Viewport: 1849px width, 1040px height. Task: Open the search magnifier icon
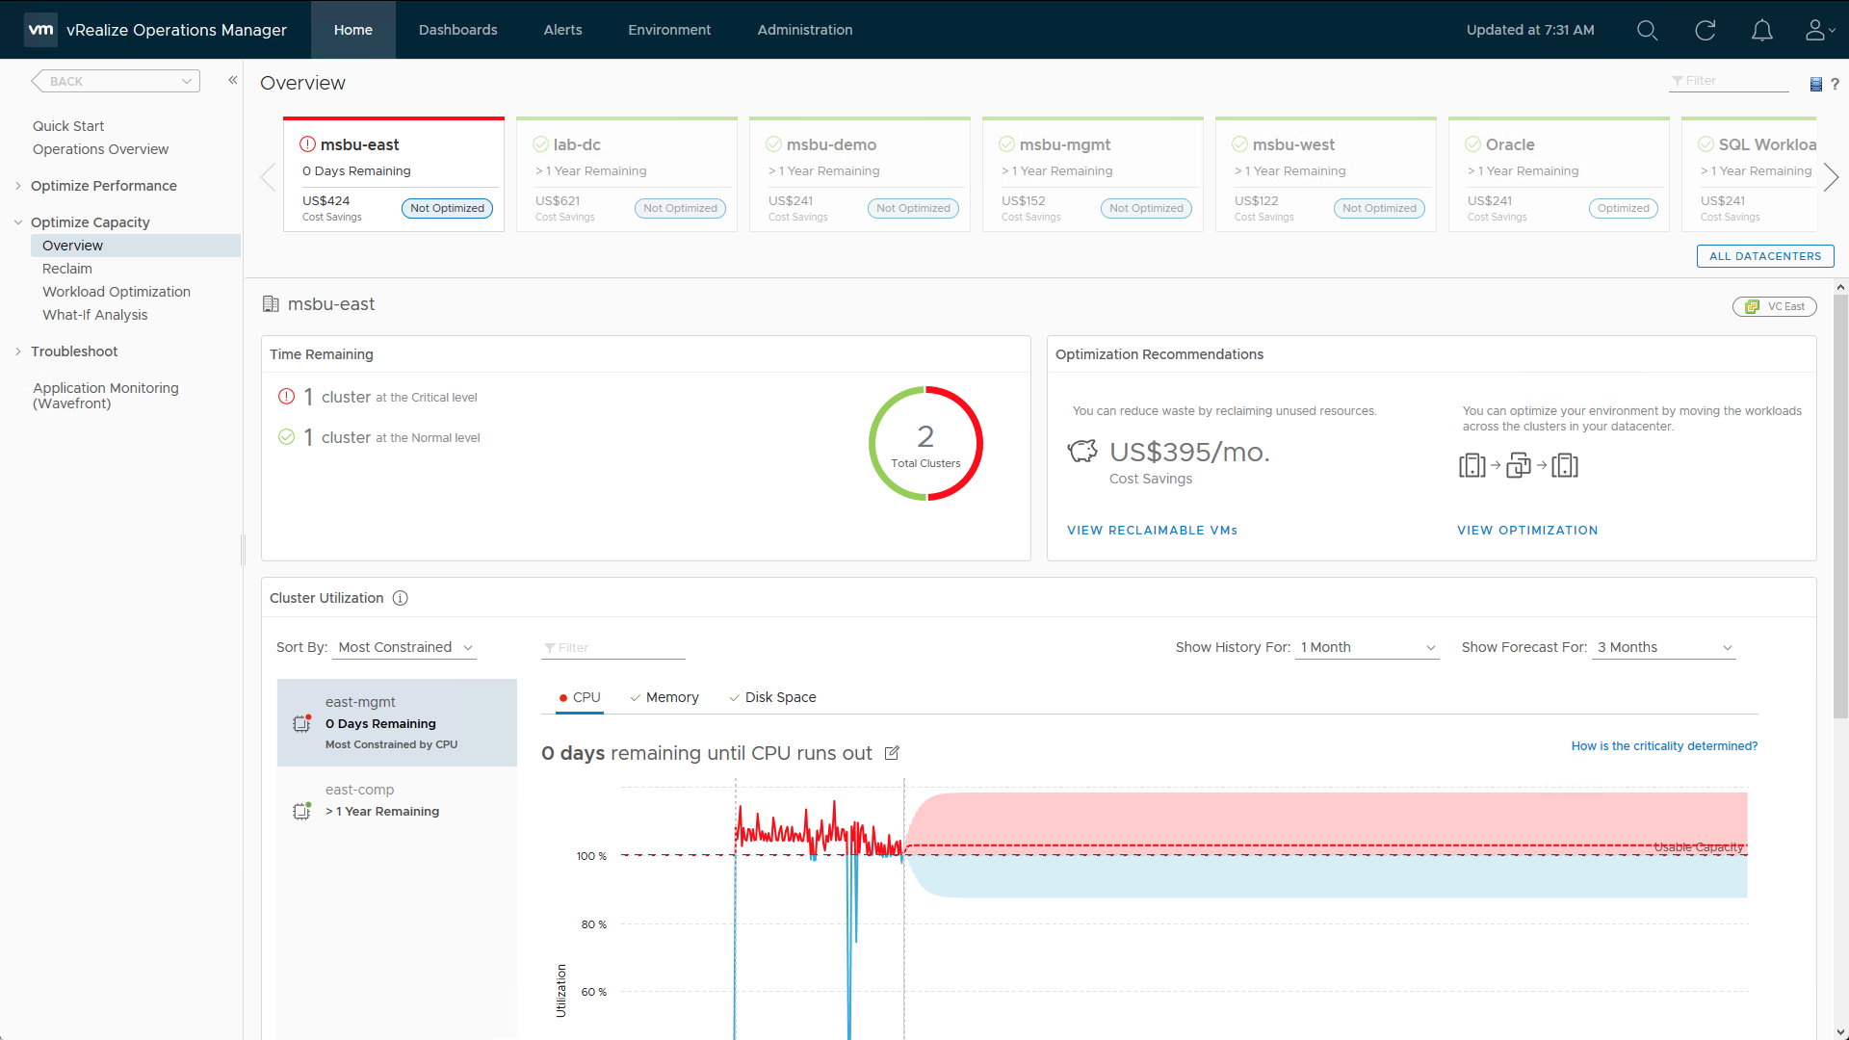1647,30
